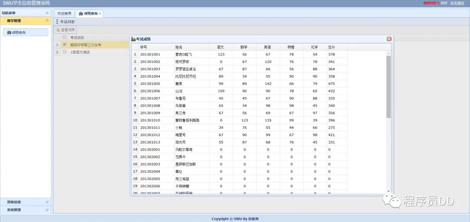470x222 pixels.
Task: Click the 朝阳中学第三次会考 exam name
Action: click(x=86, y=45)
